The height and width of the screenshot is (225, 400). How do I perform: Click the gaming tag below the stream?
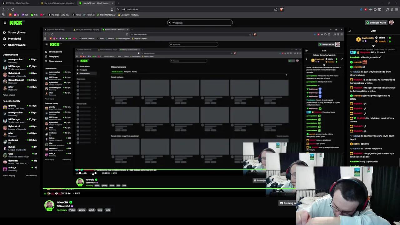click(x=82, y=210)
